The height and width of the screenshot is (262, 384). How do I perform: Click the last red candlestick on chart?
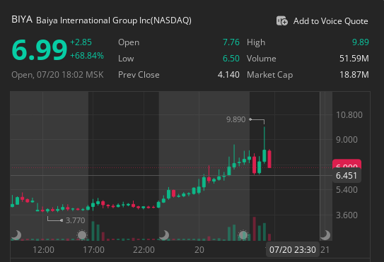[269, 159]
